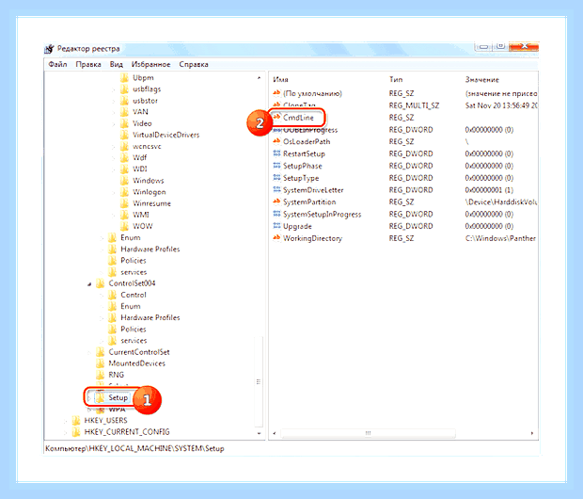Click the WorkingDirectory string value icon
Image resolution: width=583 pixels, height=499 pixels.
coord(276,238)
